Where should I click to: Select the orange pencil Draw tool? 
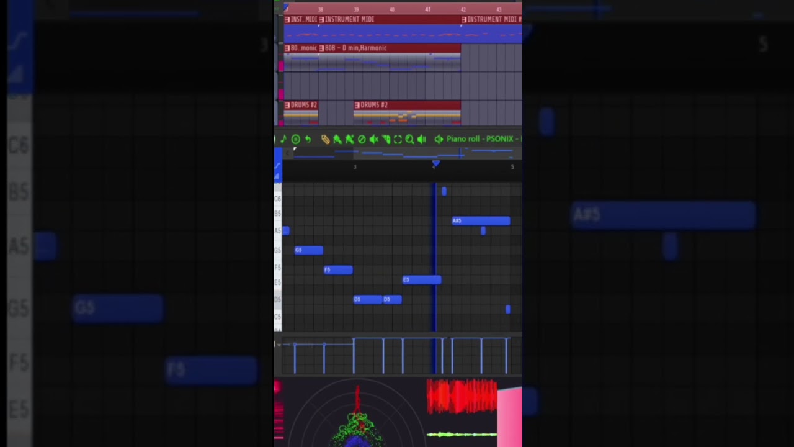(x=326, y=140)
